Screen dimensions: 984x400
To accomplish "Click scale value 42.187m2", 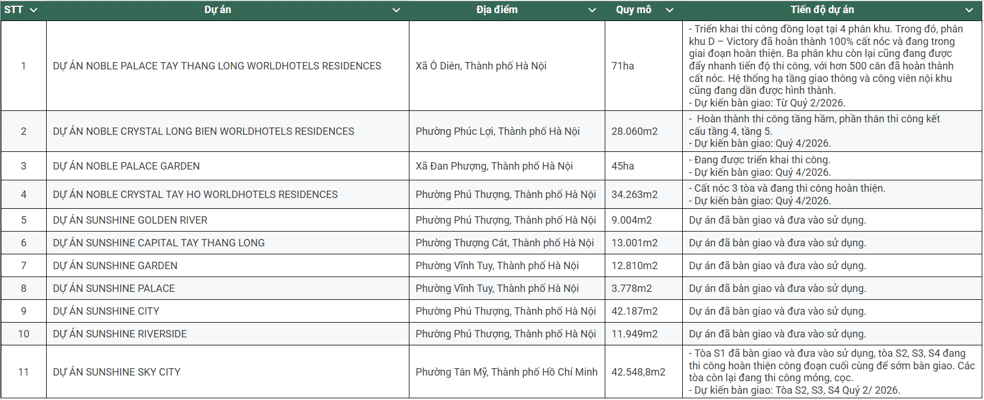I will click(634, 311).
